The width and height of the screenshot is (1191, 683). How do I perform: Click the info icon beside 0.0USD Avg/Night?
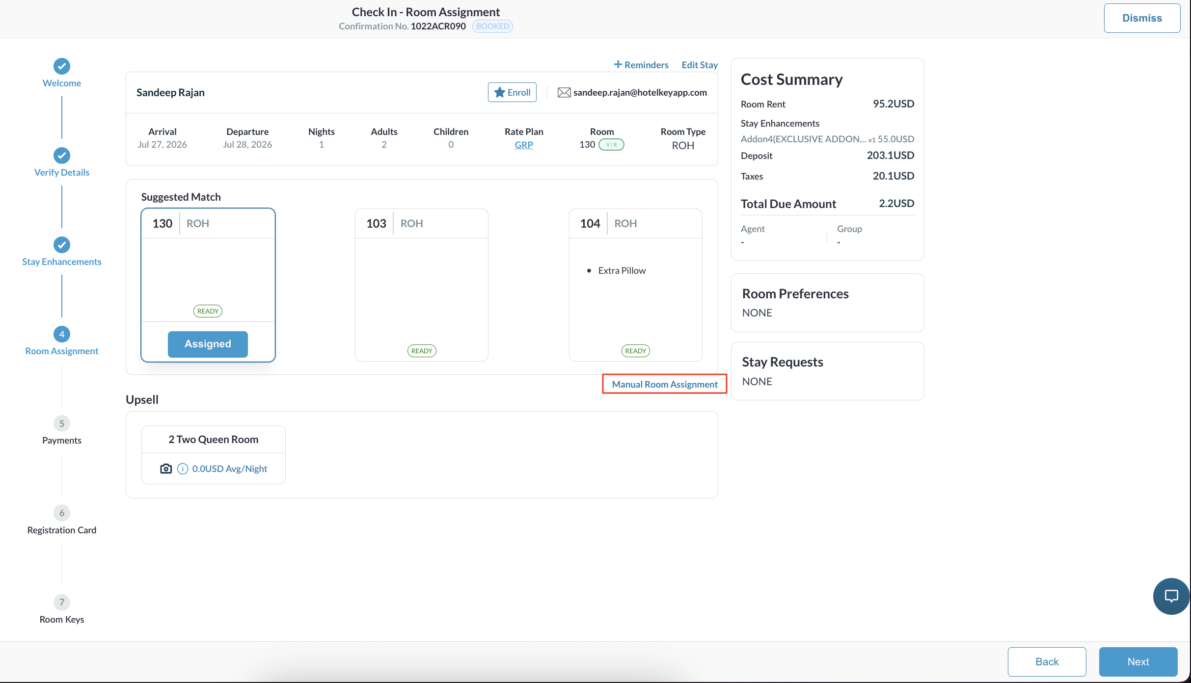[x=183, y=469]
